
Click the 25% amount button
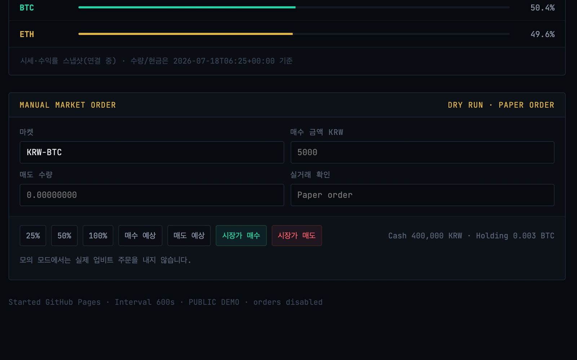[33, 236]
